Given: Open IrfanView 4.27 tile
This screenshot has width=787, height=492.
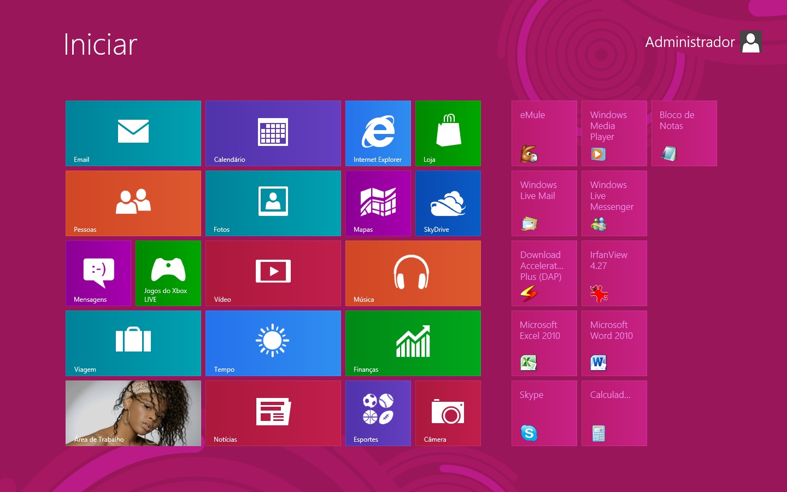Looking at the screenshot, I should 614,273.
